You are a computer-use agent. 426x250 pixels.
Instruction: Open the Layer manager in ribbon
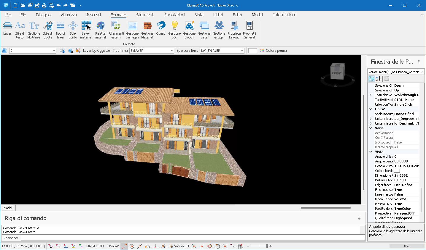click(x=7, y=29)
